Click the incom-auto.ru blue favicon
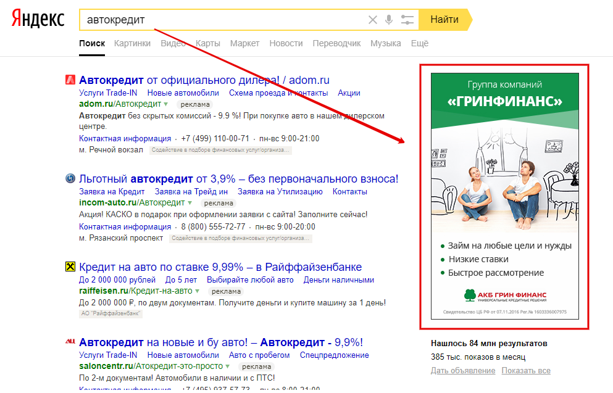The height and width of the screenshot is (393, 613). coord(70,178)
